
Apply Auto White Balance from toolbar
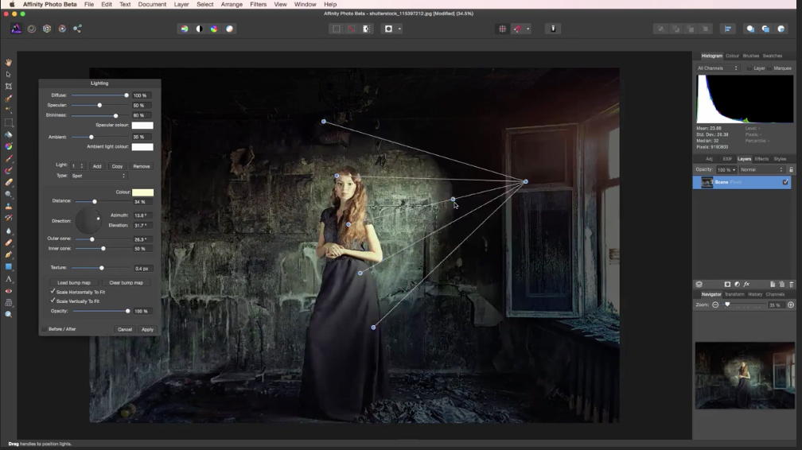tap(230, 29)
